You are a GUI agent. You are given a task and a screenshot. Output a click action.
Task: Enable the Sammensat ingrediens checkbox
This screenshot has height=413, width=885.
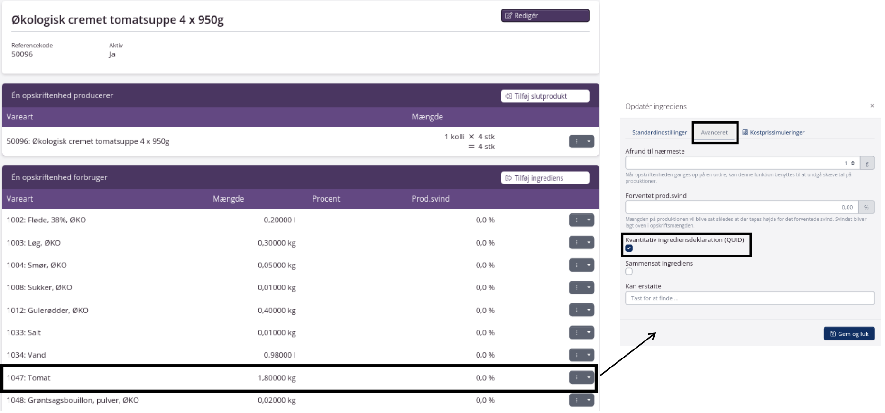(629, 272)
